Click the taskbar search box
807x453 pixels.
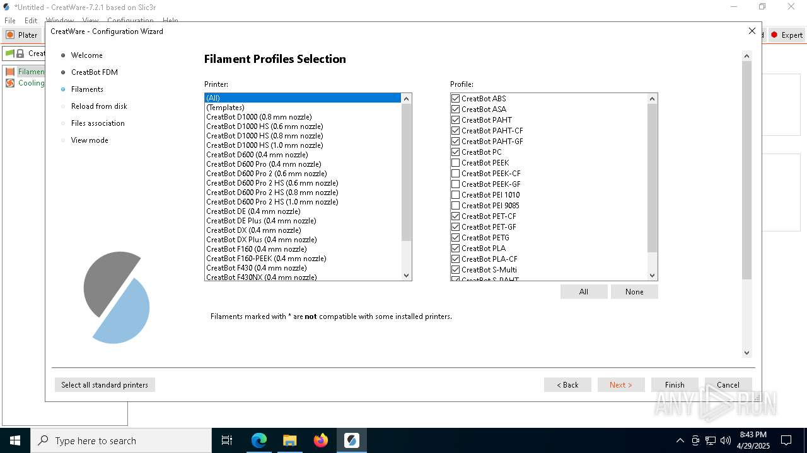click(x=121, y=440)
